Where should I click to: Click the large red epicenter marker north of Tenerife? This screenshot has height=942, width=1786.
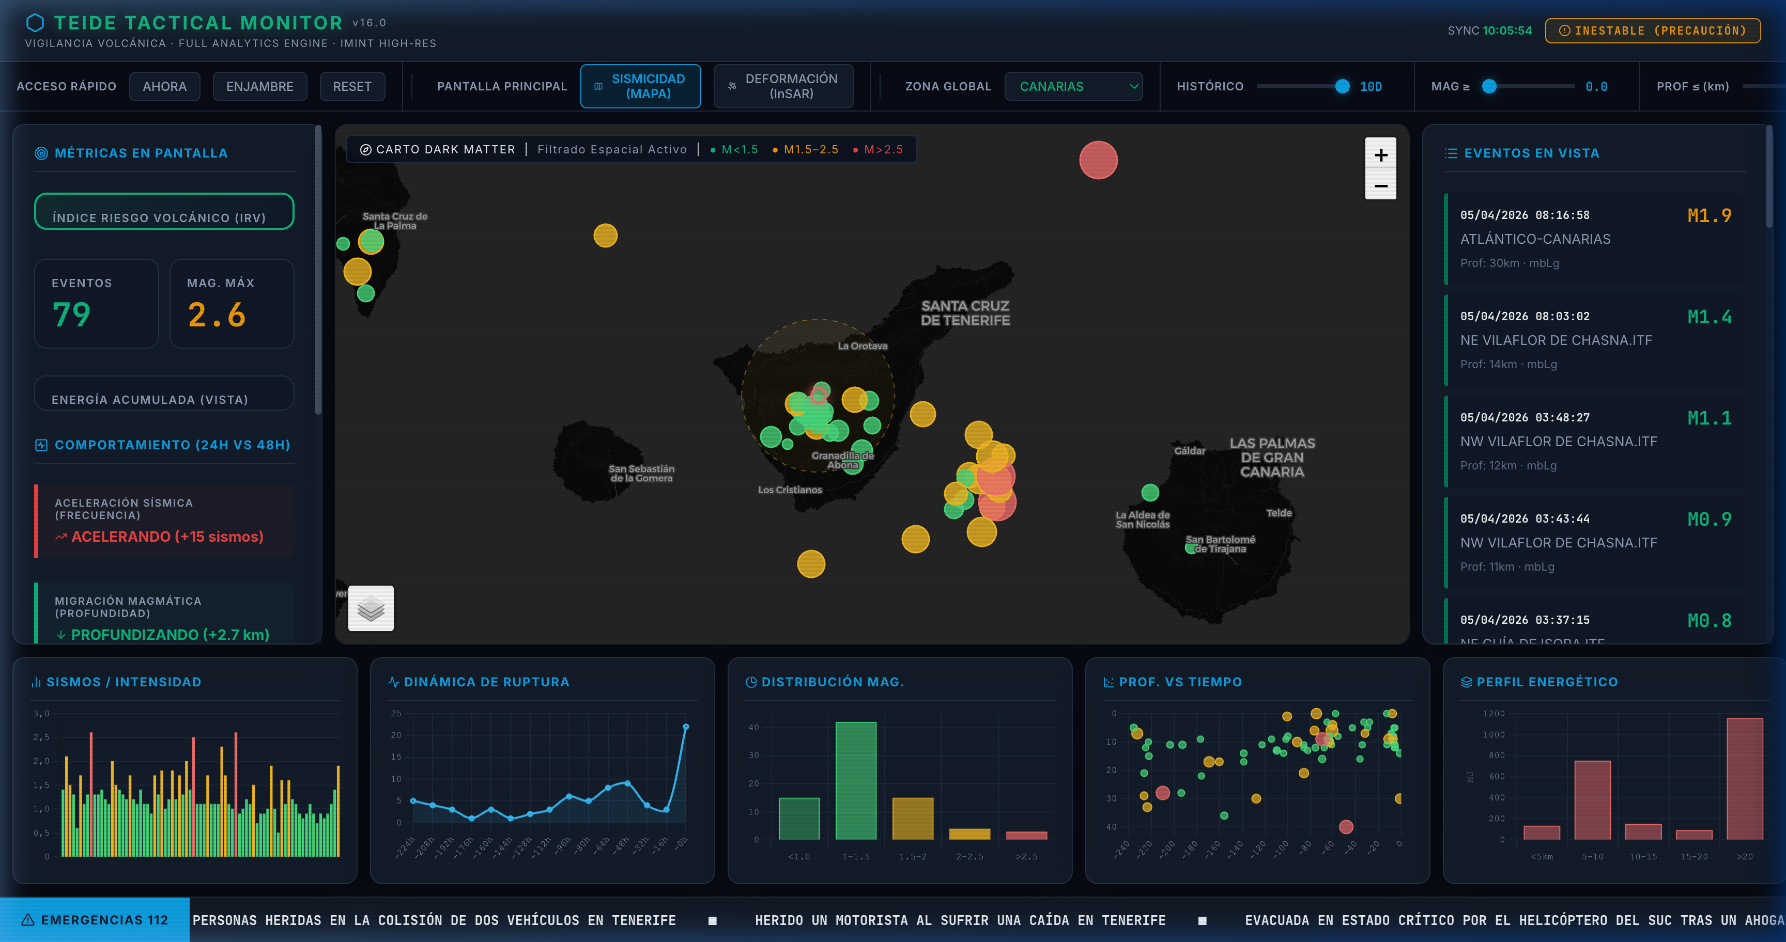(1098, 160)
